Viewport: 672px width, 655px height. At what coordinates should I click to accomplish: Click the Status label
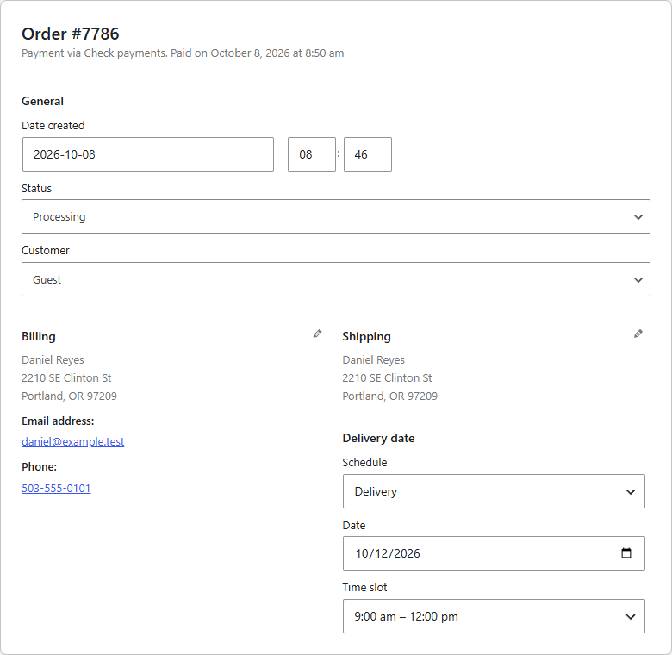click(36, 189)
